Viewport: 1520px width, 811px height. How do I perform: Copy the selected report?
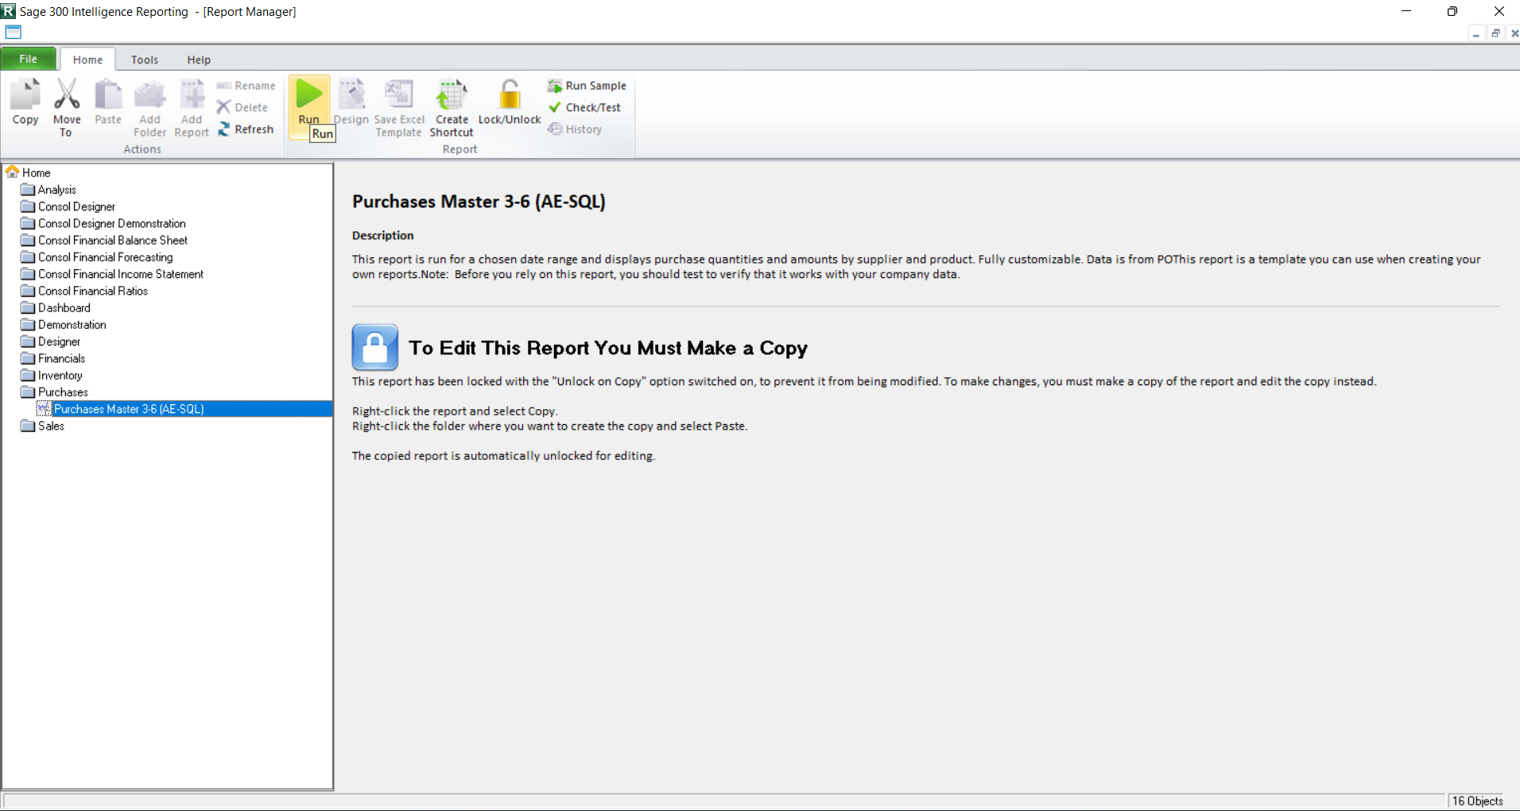point(25,105)
